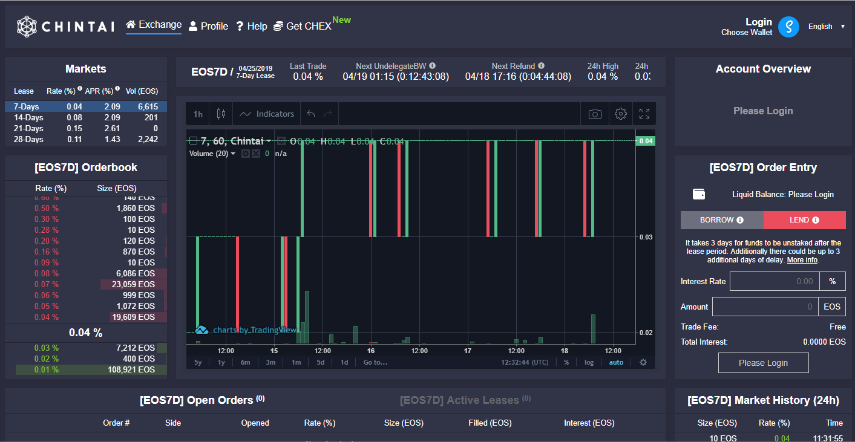Open Volume indicator settings gear
The height and width of the screenshot is (442, 855).
[x=246, y=154]
